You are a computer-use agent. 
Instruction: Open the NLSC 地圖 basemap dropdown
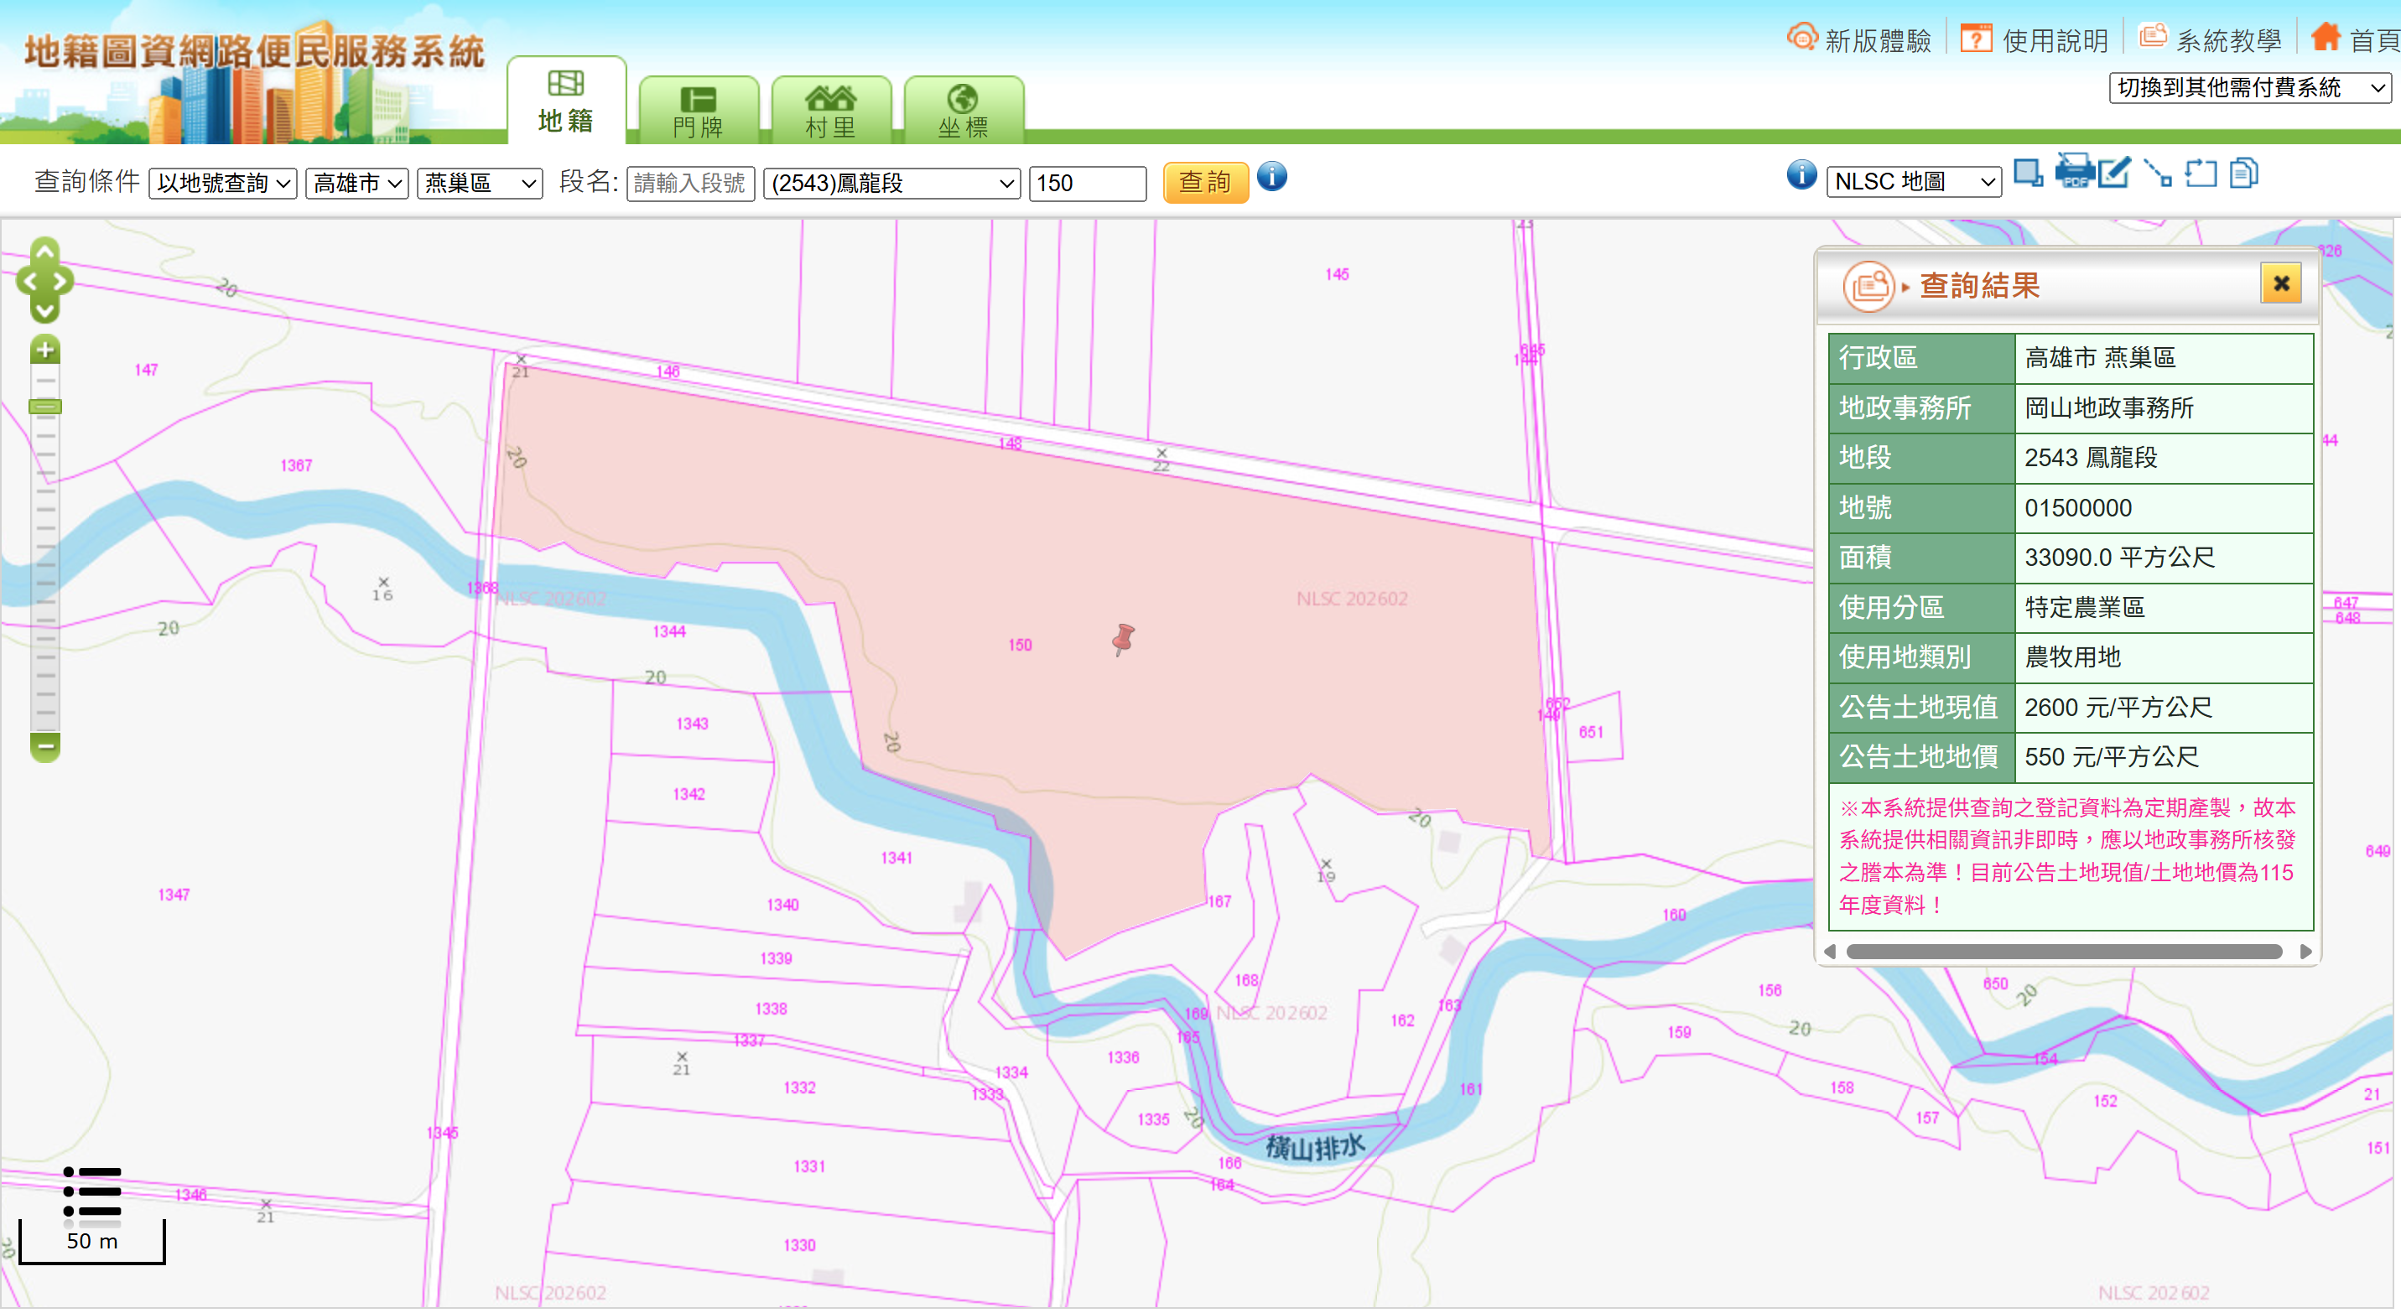1915,182
